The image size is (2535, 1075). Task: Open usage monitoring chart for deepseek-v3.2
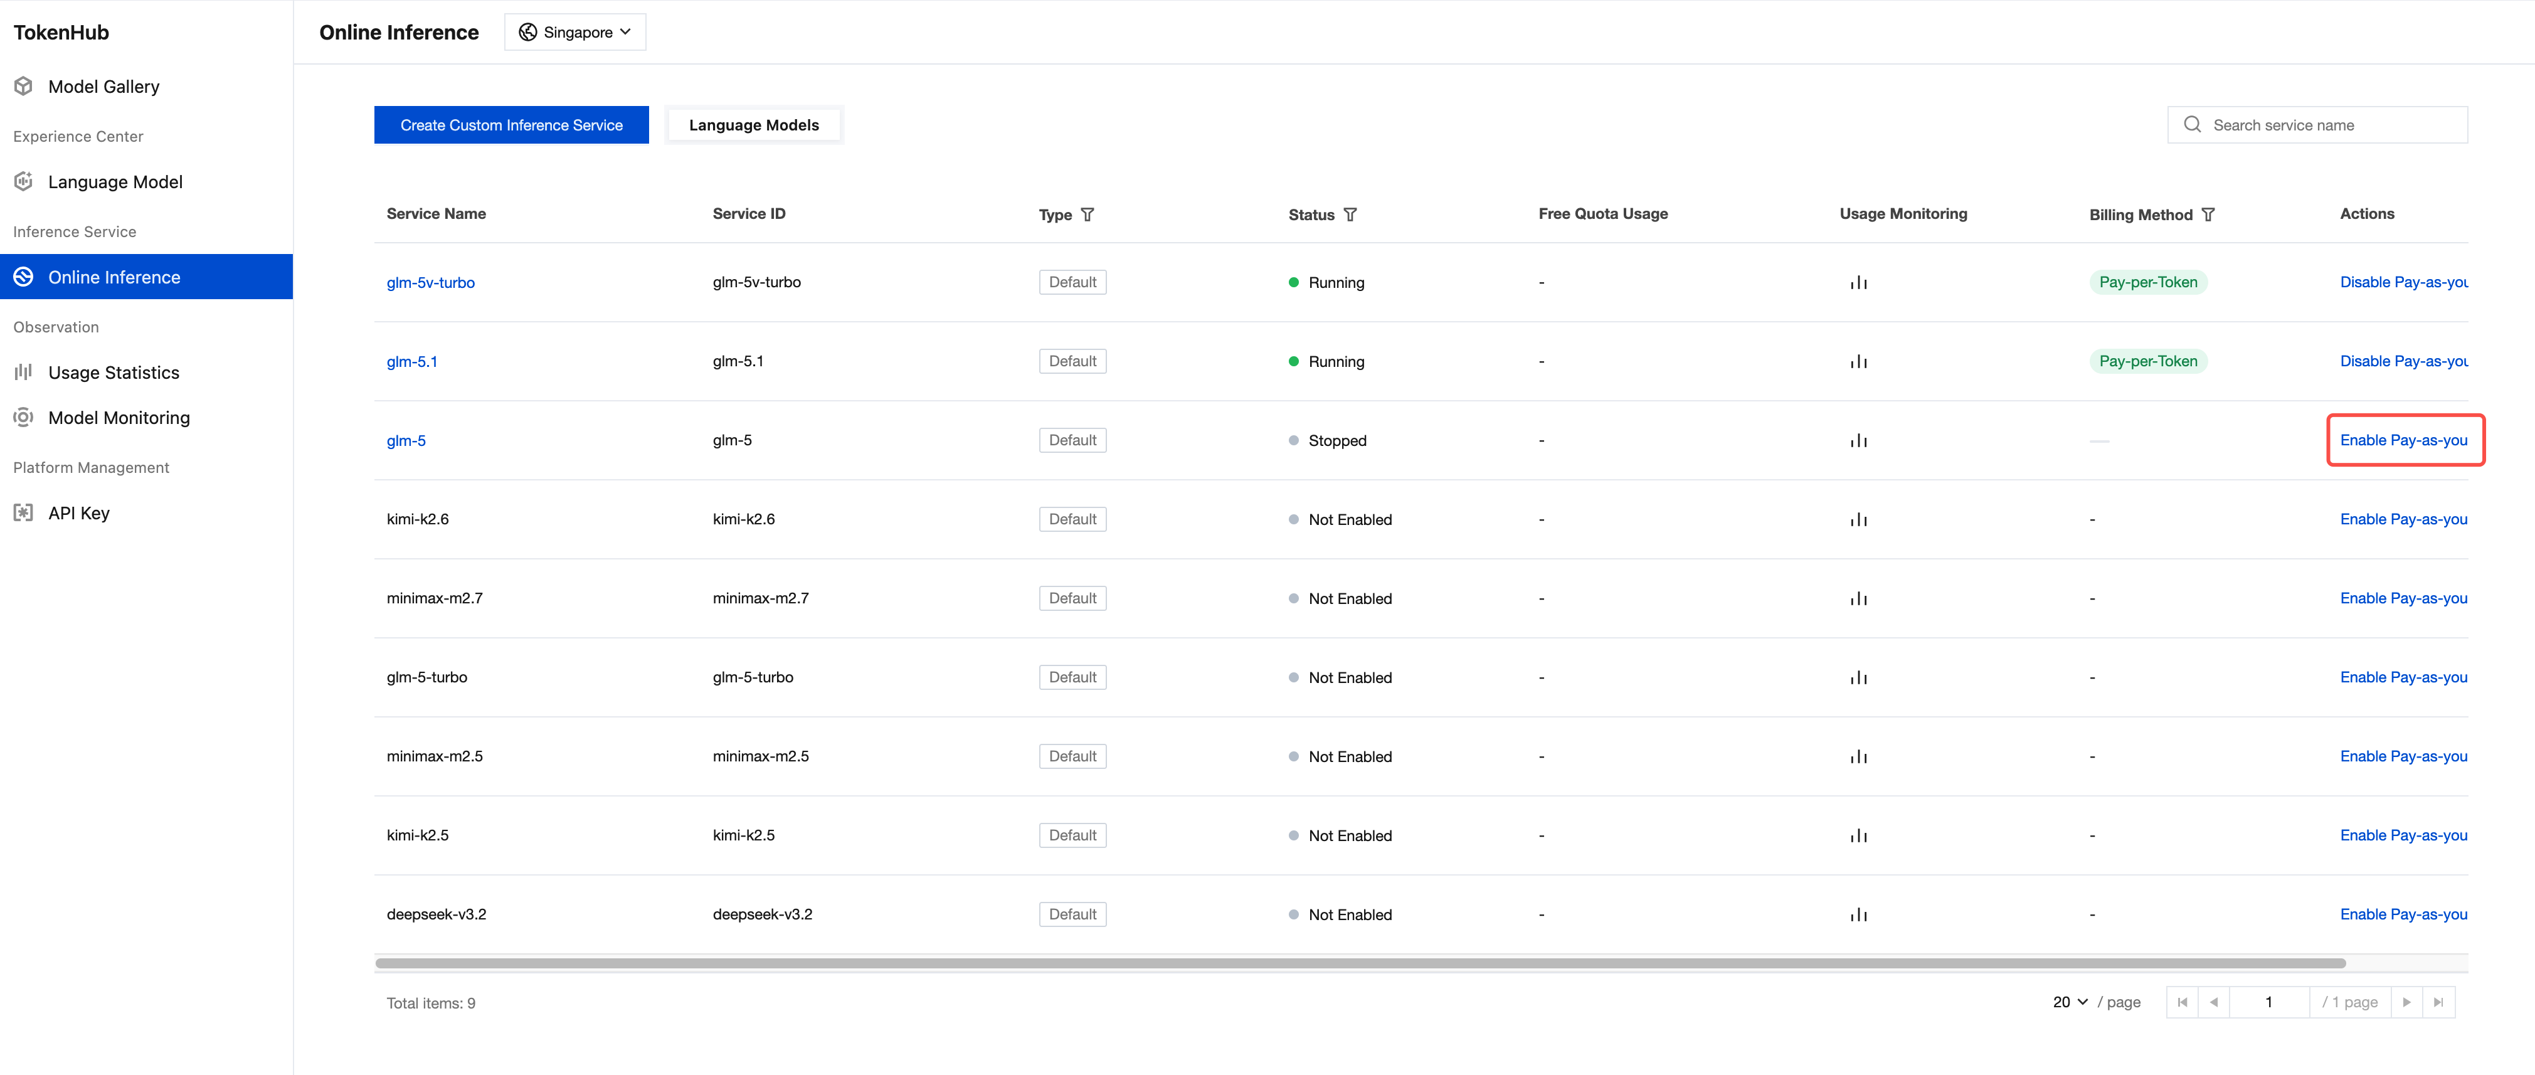(1858, 914)
